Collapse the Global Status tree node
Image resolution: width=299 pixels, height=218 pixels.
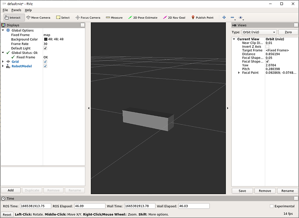pyautogui.click(x=3, y=53)
